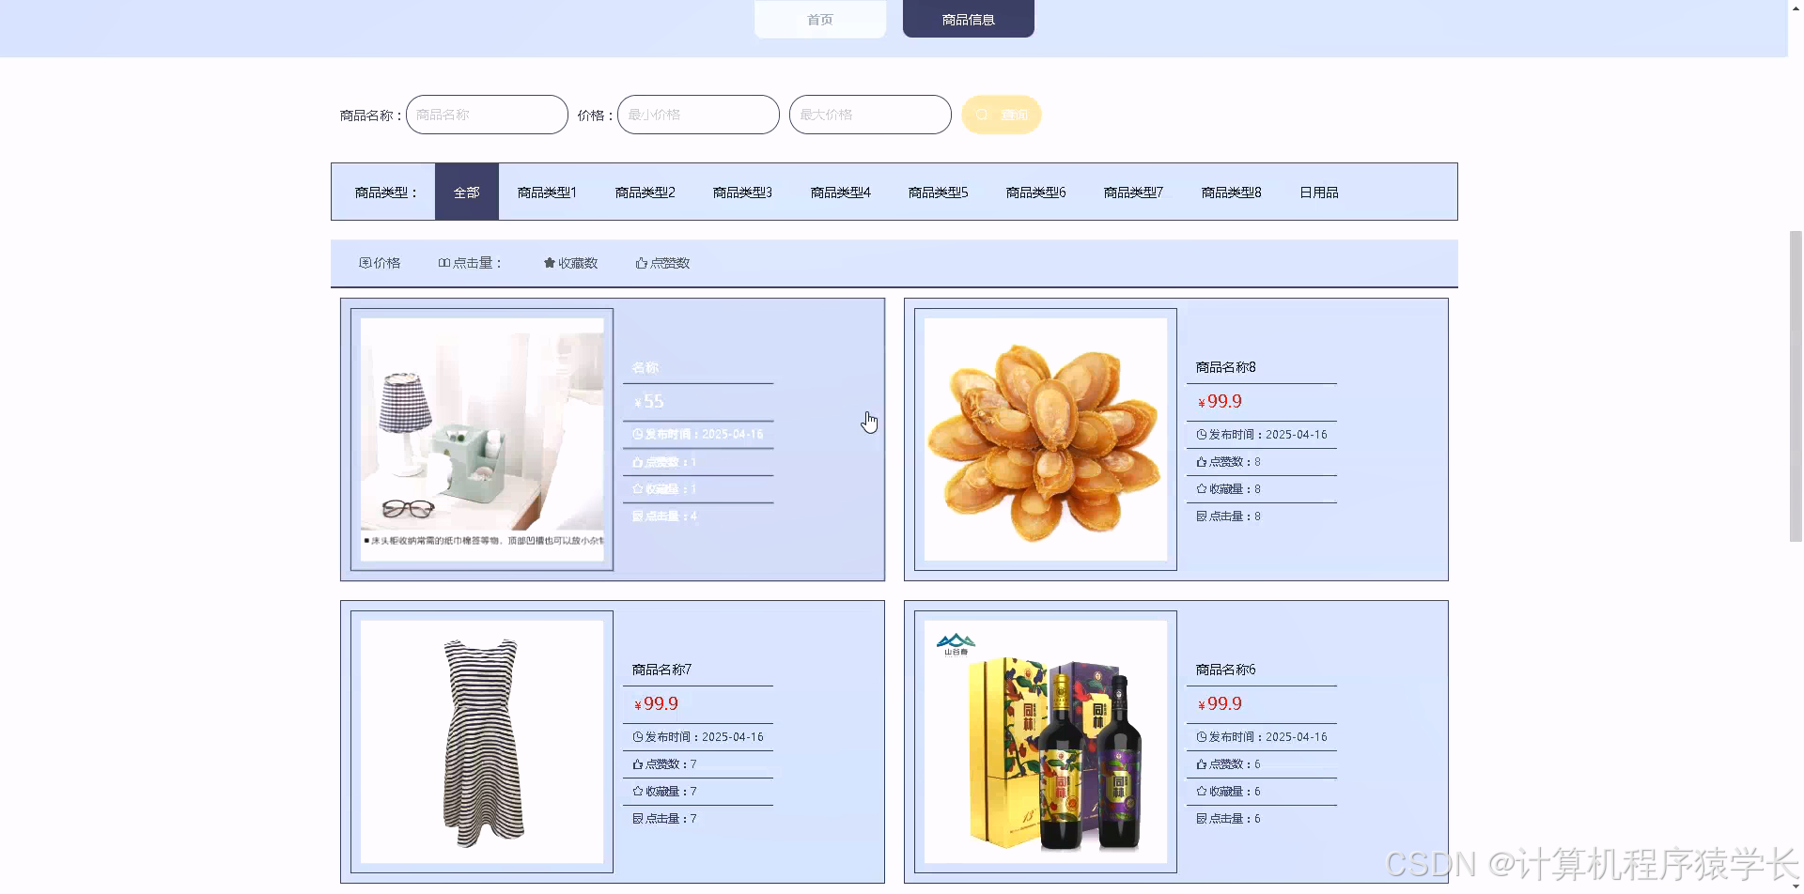Click star 收藏量 icon in 商品名称8 card
Image resolution: width=1804 pixels, height=894 pixels.
click(1201, 489)
